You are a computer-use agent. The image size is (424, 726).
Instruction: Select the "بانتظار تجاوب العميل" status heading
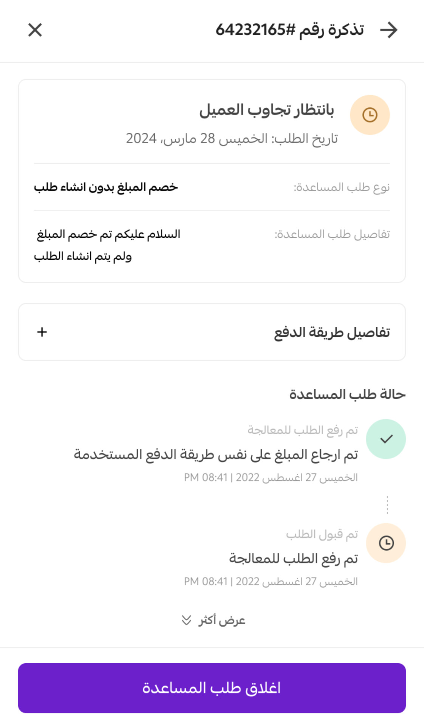(x=266, y=110)
